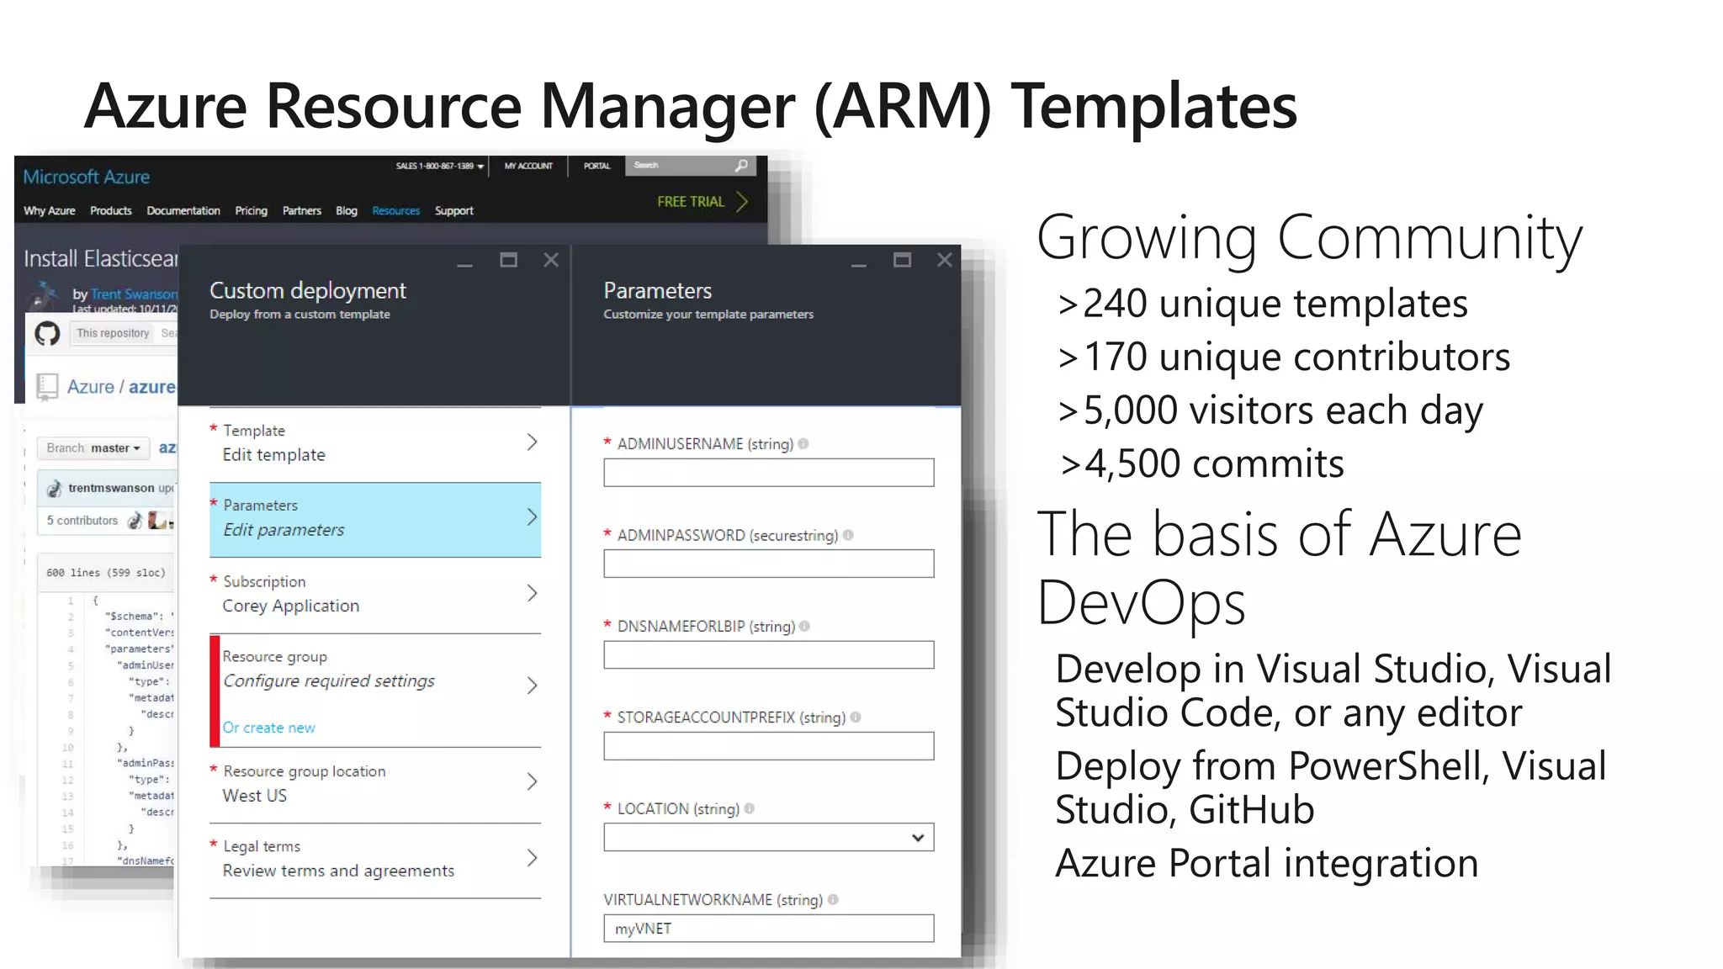
Task: Open the Edit template row
Action: click(x=374, y=443)
